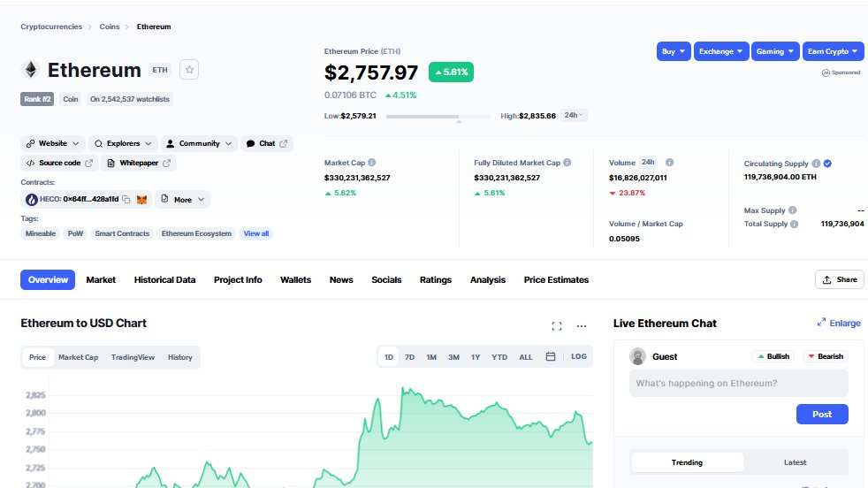Show the Market Cap chart view
Viewport: 868px width, 488px height.
click(78, 357)
